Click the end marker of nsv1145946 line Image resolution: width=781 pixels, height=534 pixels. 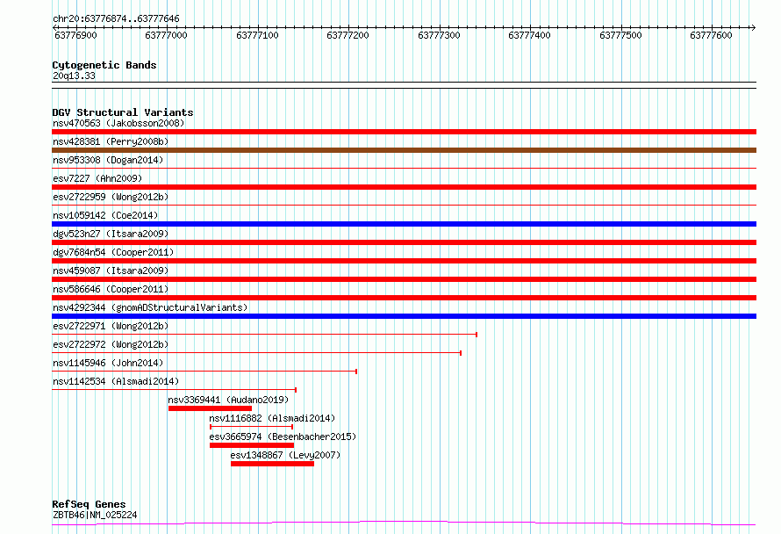[x=356, y=372]
